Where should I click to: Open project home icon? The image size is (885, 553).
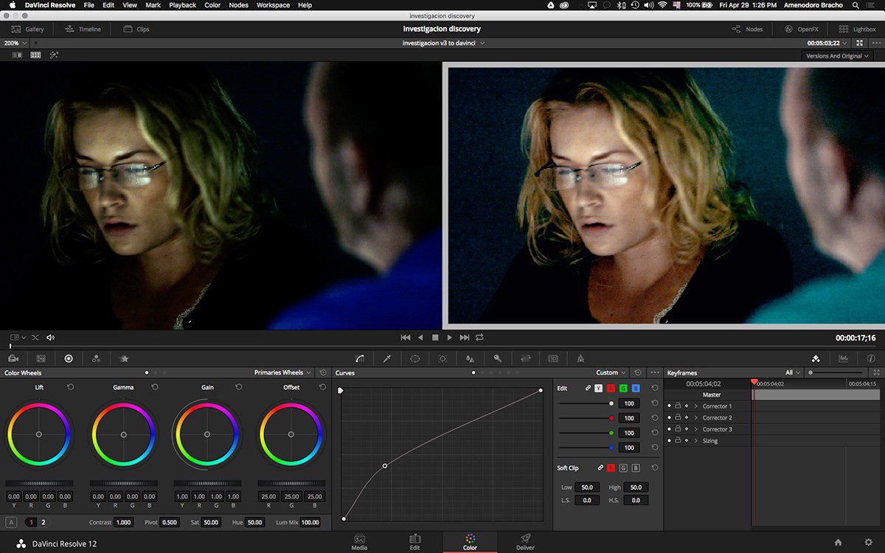838,543
